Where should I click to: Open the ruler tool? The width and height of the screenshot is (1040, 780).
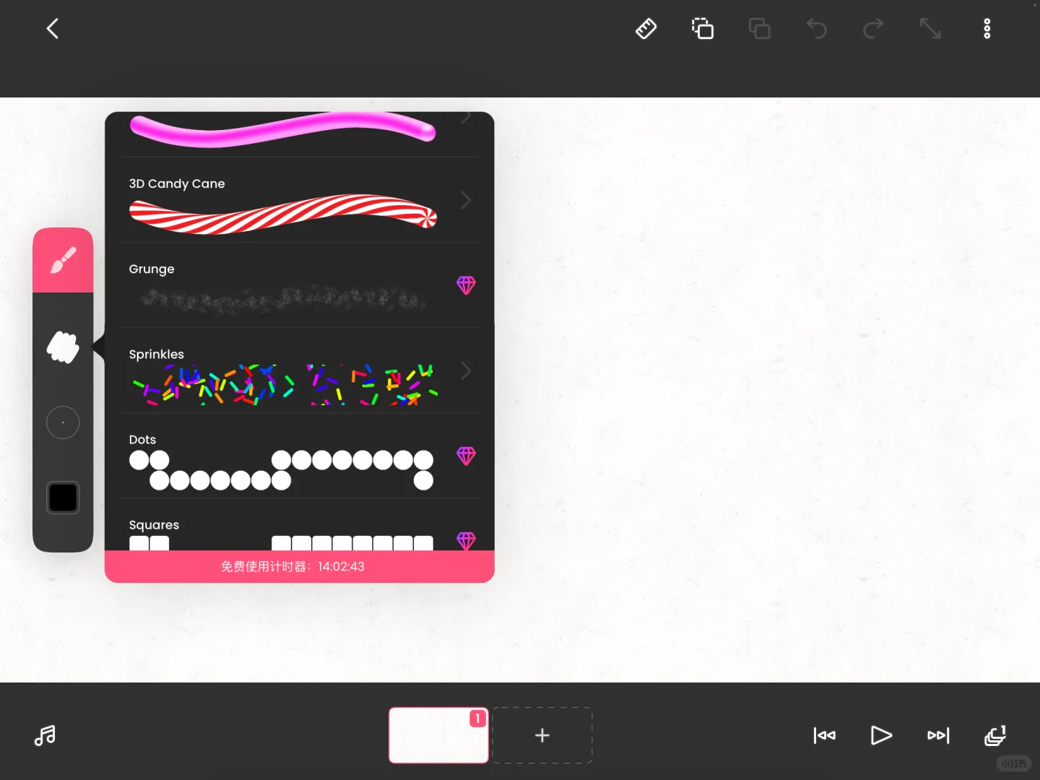646,29
